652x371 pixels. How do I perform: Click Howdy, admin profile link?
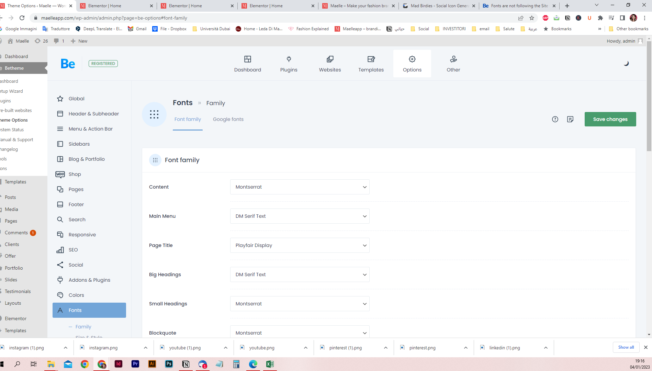point(625,41)
